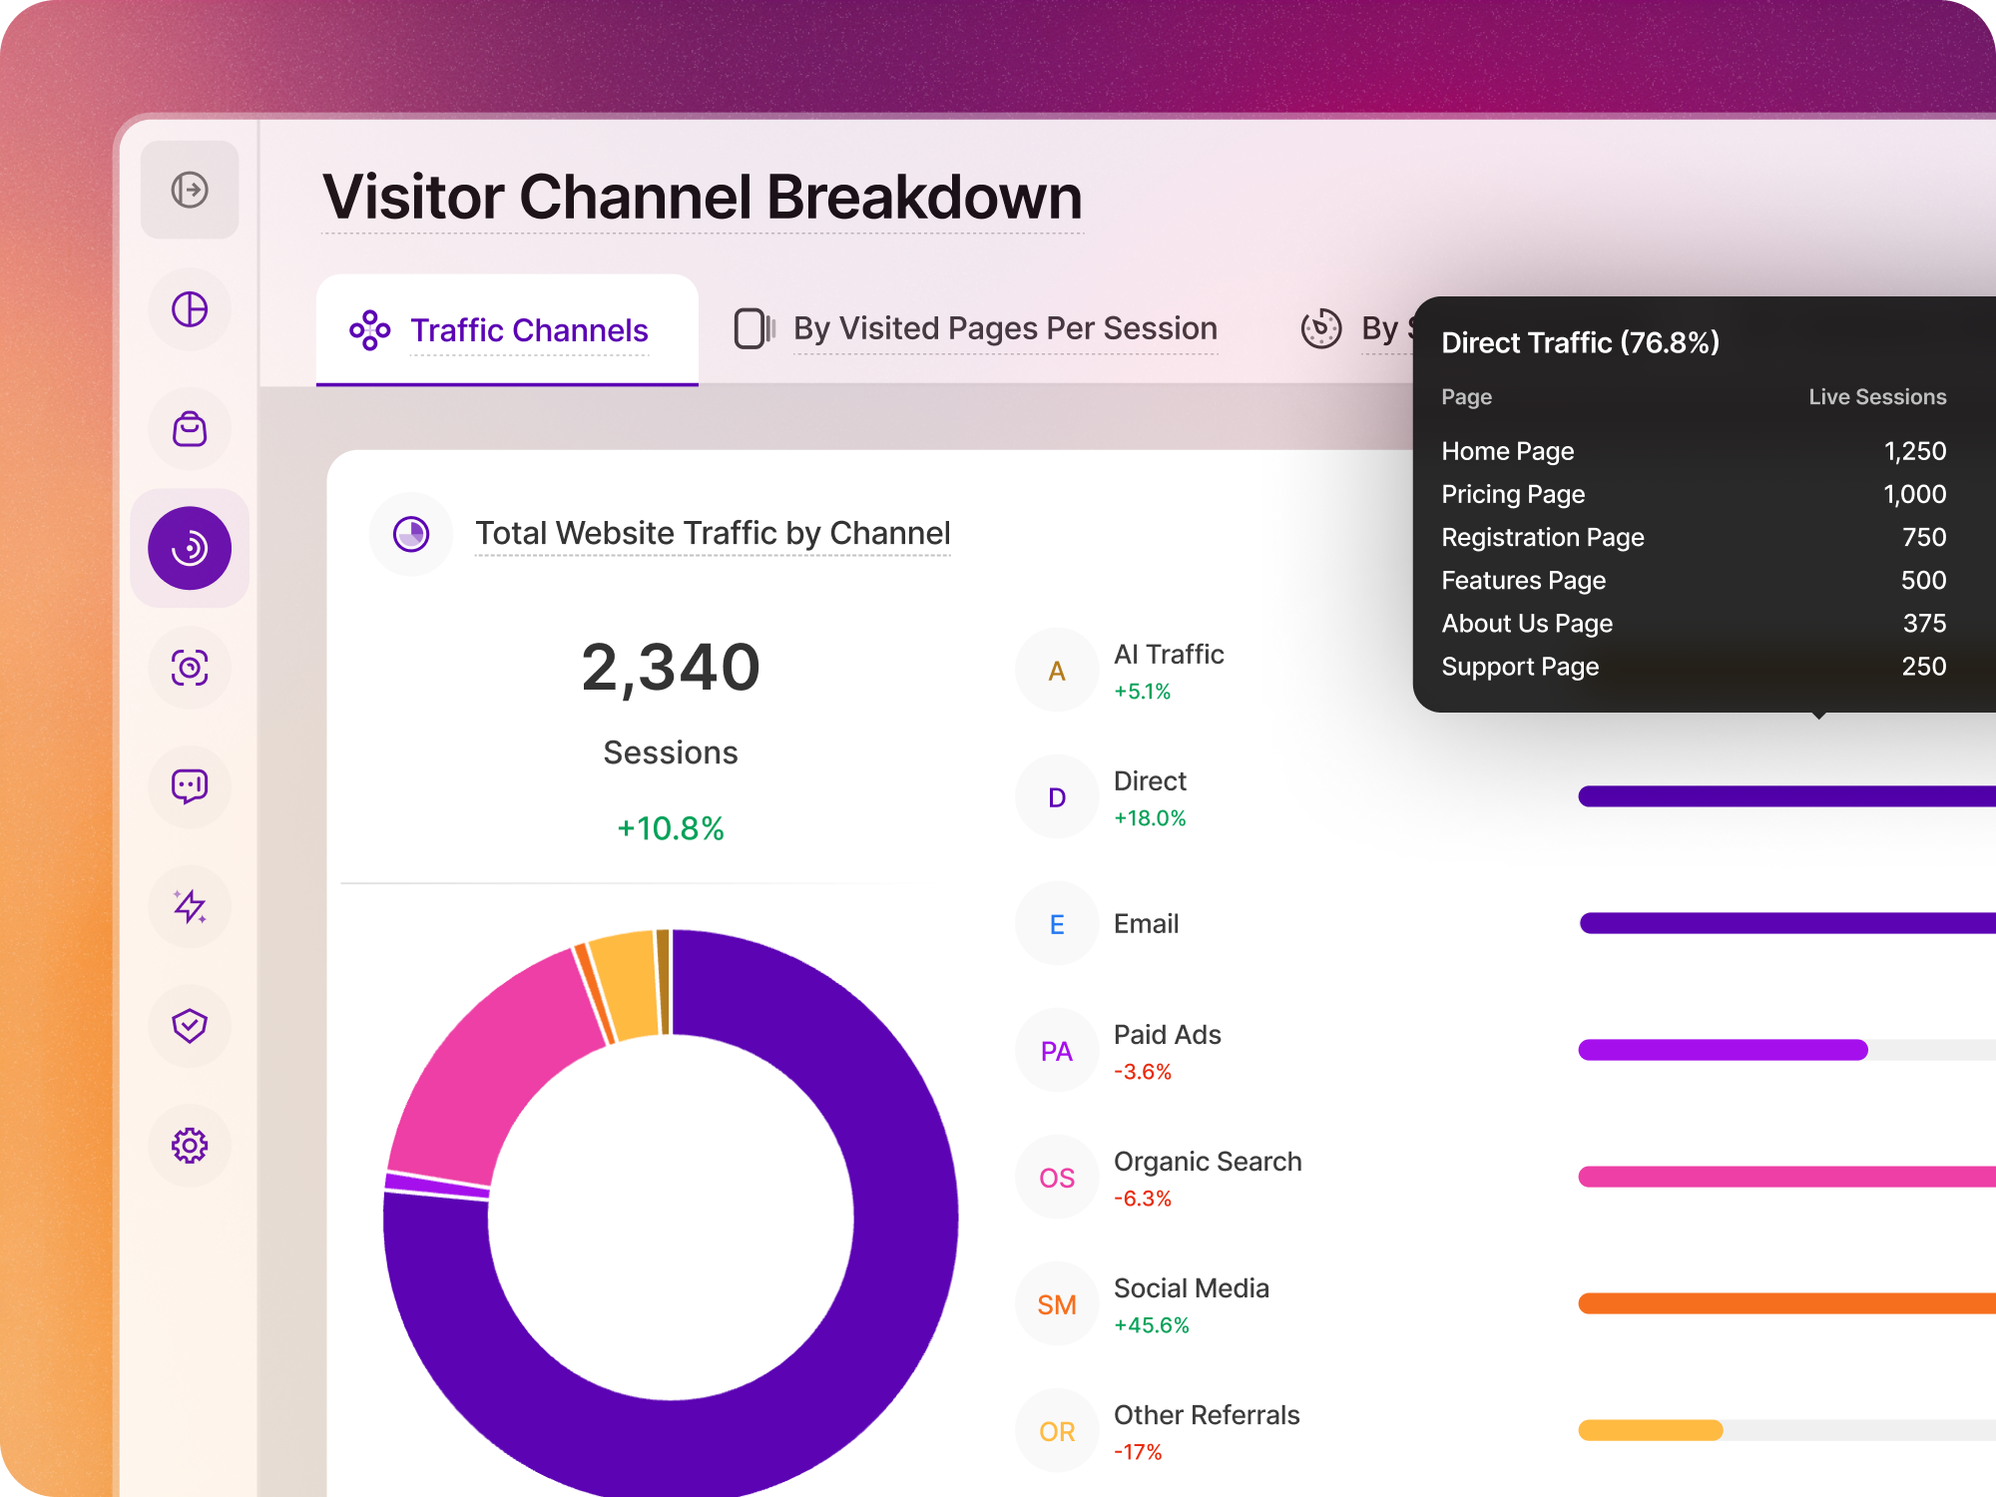Click the 'Live Sessions' column header
Viewport: 1996px width, 1497px height.
point(1877,396)
